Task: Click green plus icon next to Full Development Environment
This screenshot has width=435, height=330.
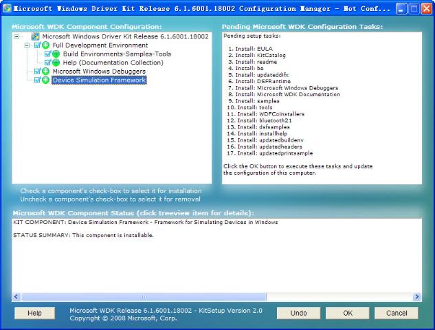Action: click(x=46, y=45)
